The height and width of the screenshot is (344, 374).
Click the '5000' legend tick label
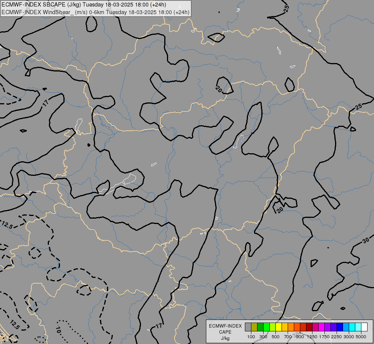(x=361, y=337)
